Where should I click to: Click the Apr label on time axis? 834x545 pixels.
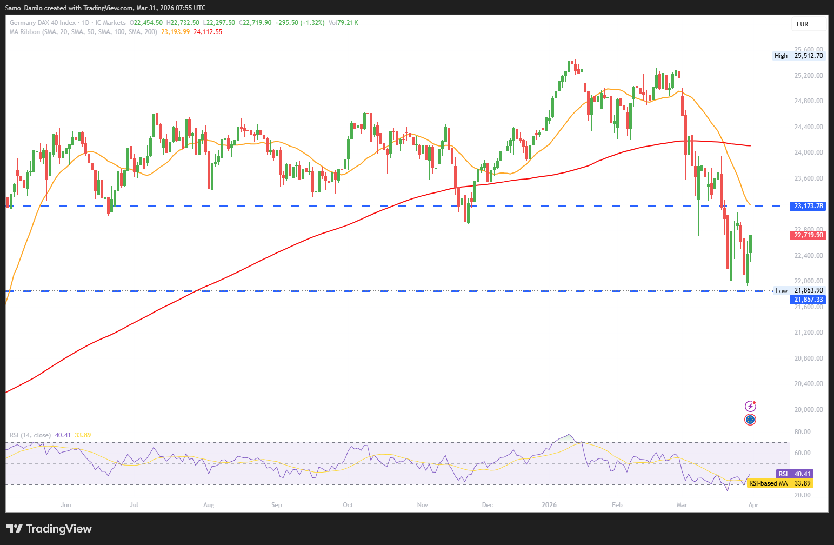(753, 505)
